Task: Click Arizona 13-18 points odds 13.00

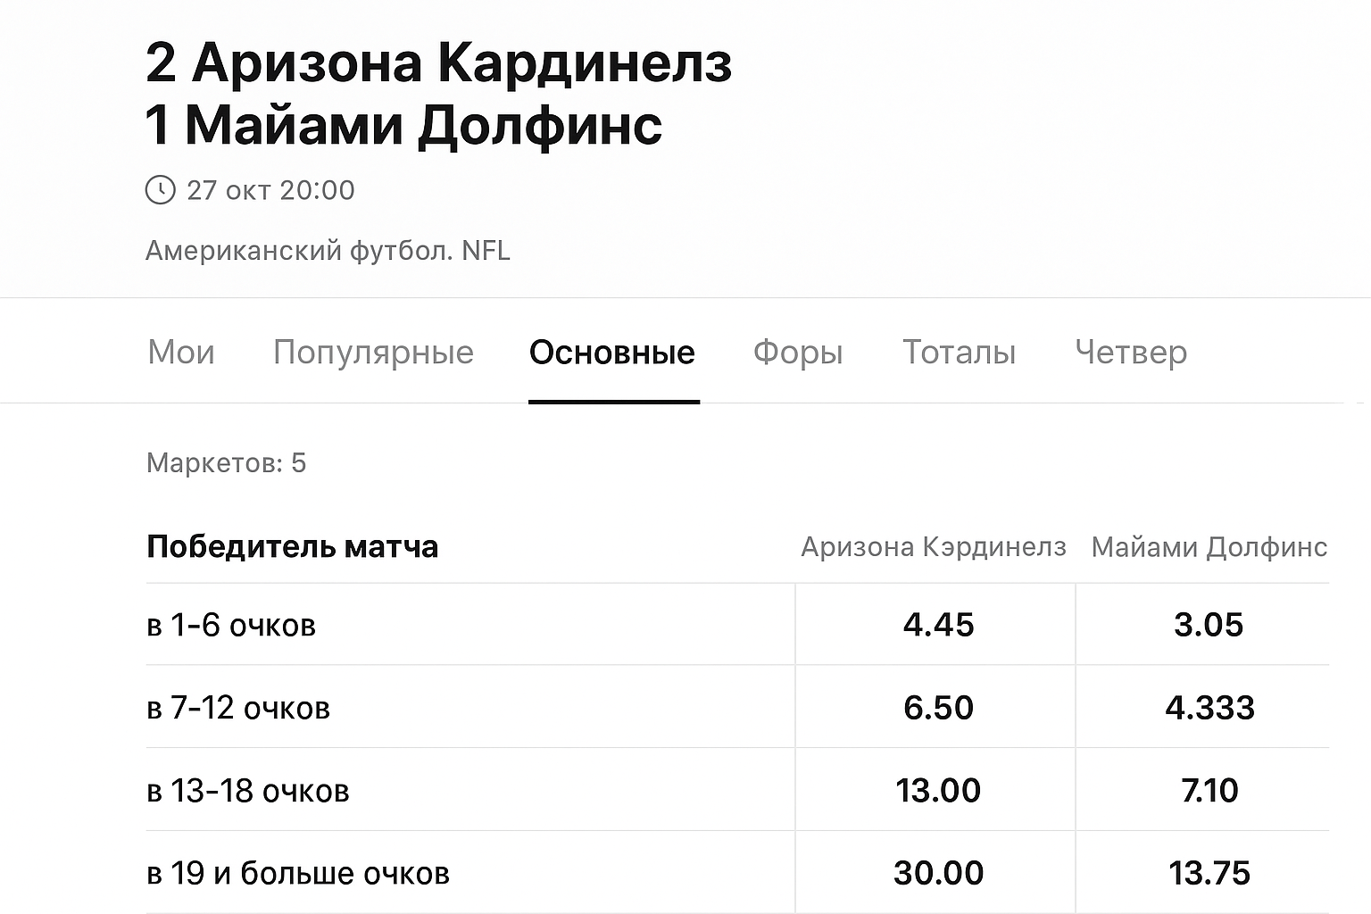Action: (938, 791)
